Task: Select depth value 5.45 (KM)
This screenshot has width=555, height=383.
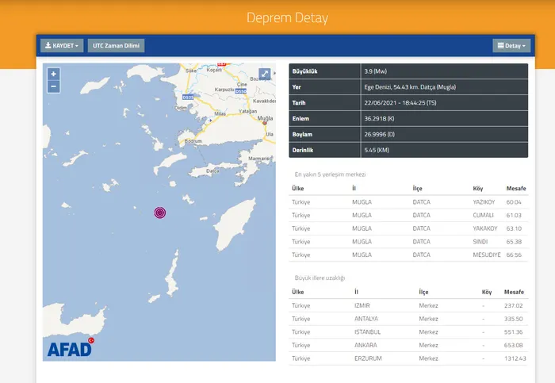Action: tap(377, 150)
